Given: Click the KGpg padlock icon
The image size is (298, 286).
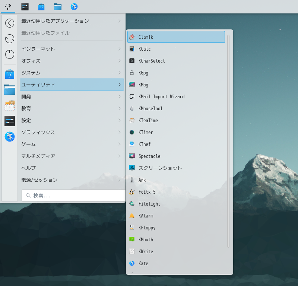Looking at the screenshot, I should click(x=132, y=73).
